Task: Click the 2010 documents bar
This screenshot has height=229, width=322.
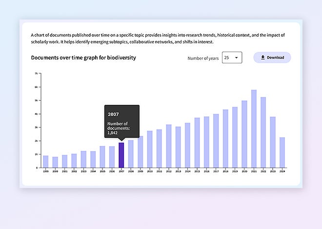Action: (150, 149)
